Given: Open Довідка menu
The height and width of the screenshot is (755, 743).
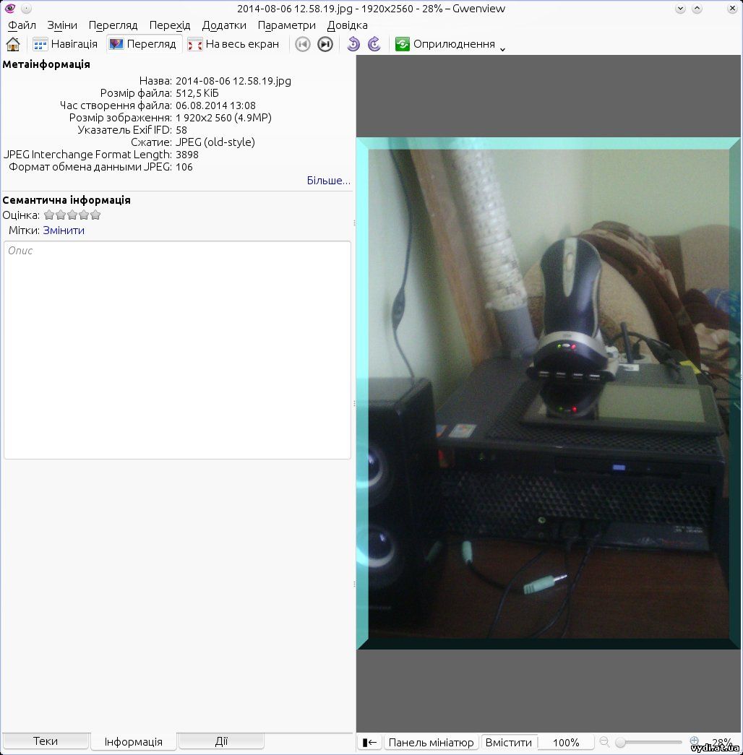Looking at the screenshot, I should [x=347, y=25].
